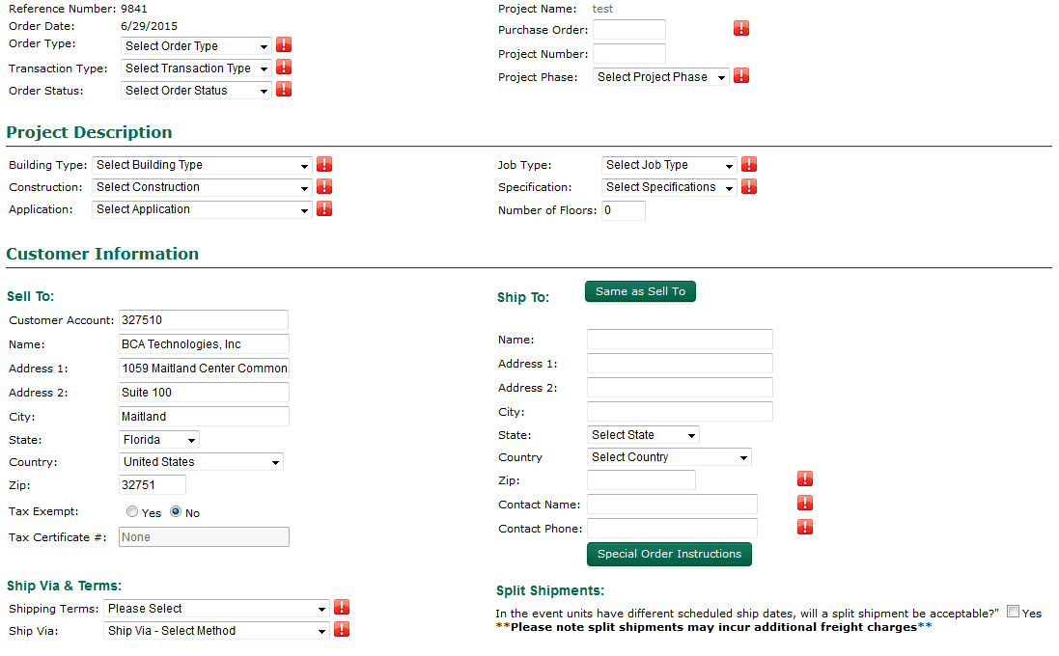Click the Sell To Name field
Screen dimensions: 1059x656
pyautogui.click(x=204, y=344)
